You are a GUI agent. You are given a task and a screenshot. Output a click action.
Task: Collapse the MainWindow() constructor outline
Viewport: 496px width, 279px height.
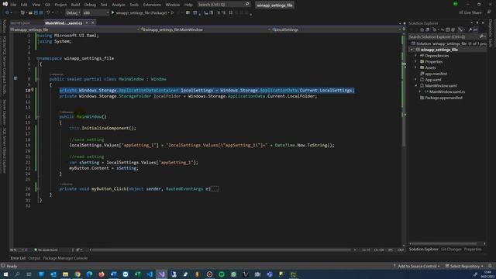tap(38, 117)
